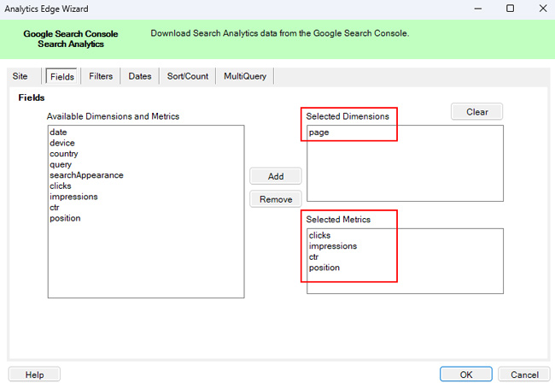Select 'date' in the available list
Image resolution: width=555 pixels, height=389 pixels.
58,133
